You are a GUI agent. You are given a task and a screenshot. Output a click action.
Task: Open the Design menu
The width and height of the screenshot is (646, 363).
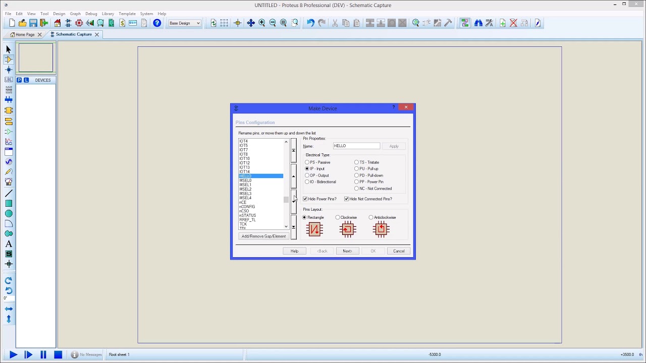pos(59,14)
